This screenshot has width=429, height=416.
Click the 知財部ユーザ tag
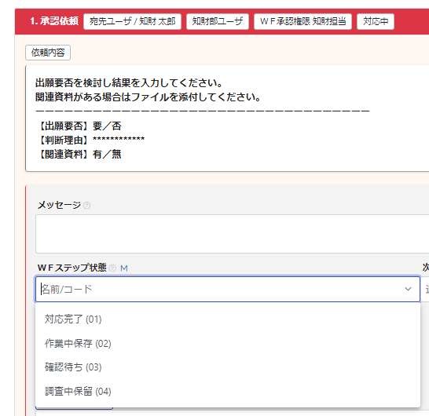(x=218, y=21)
